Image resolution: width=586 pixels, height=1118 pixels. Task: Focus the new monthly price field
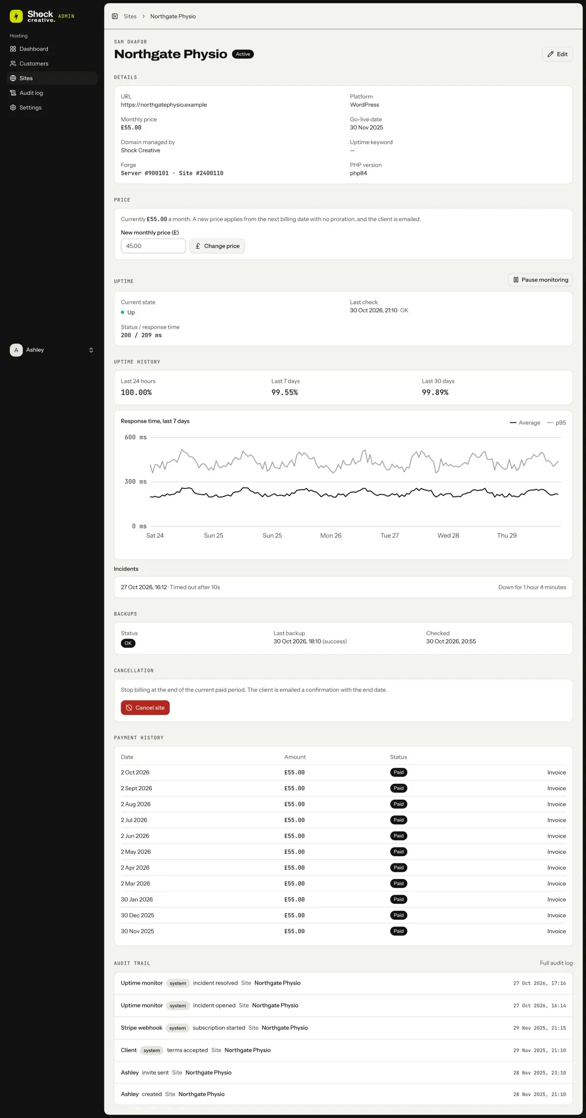click(153, 246)
